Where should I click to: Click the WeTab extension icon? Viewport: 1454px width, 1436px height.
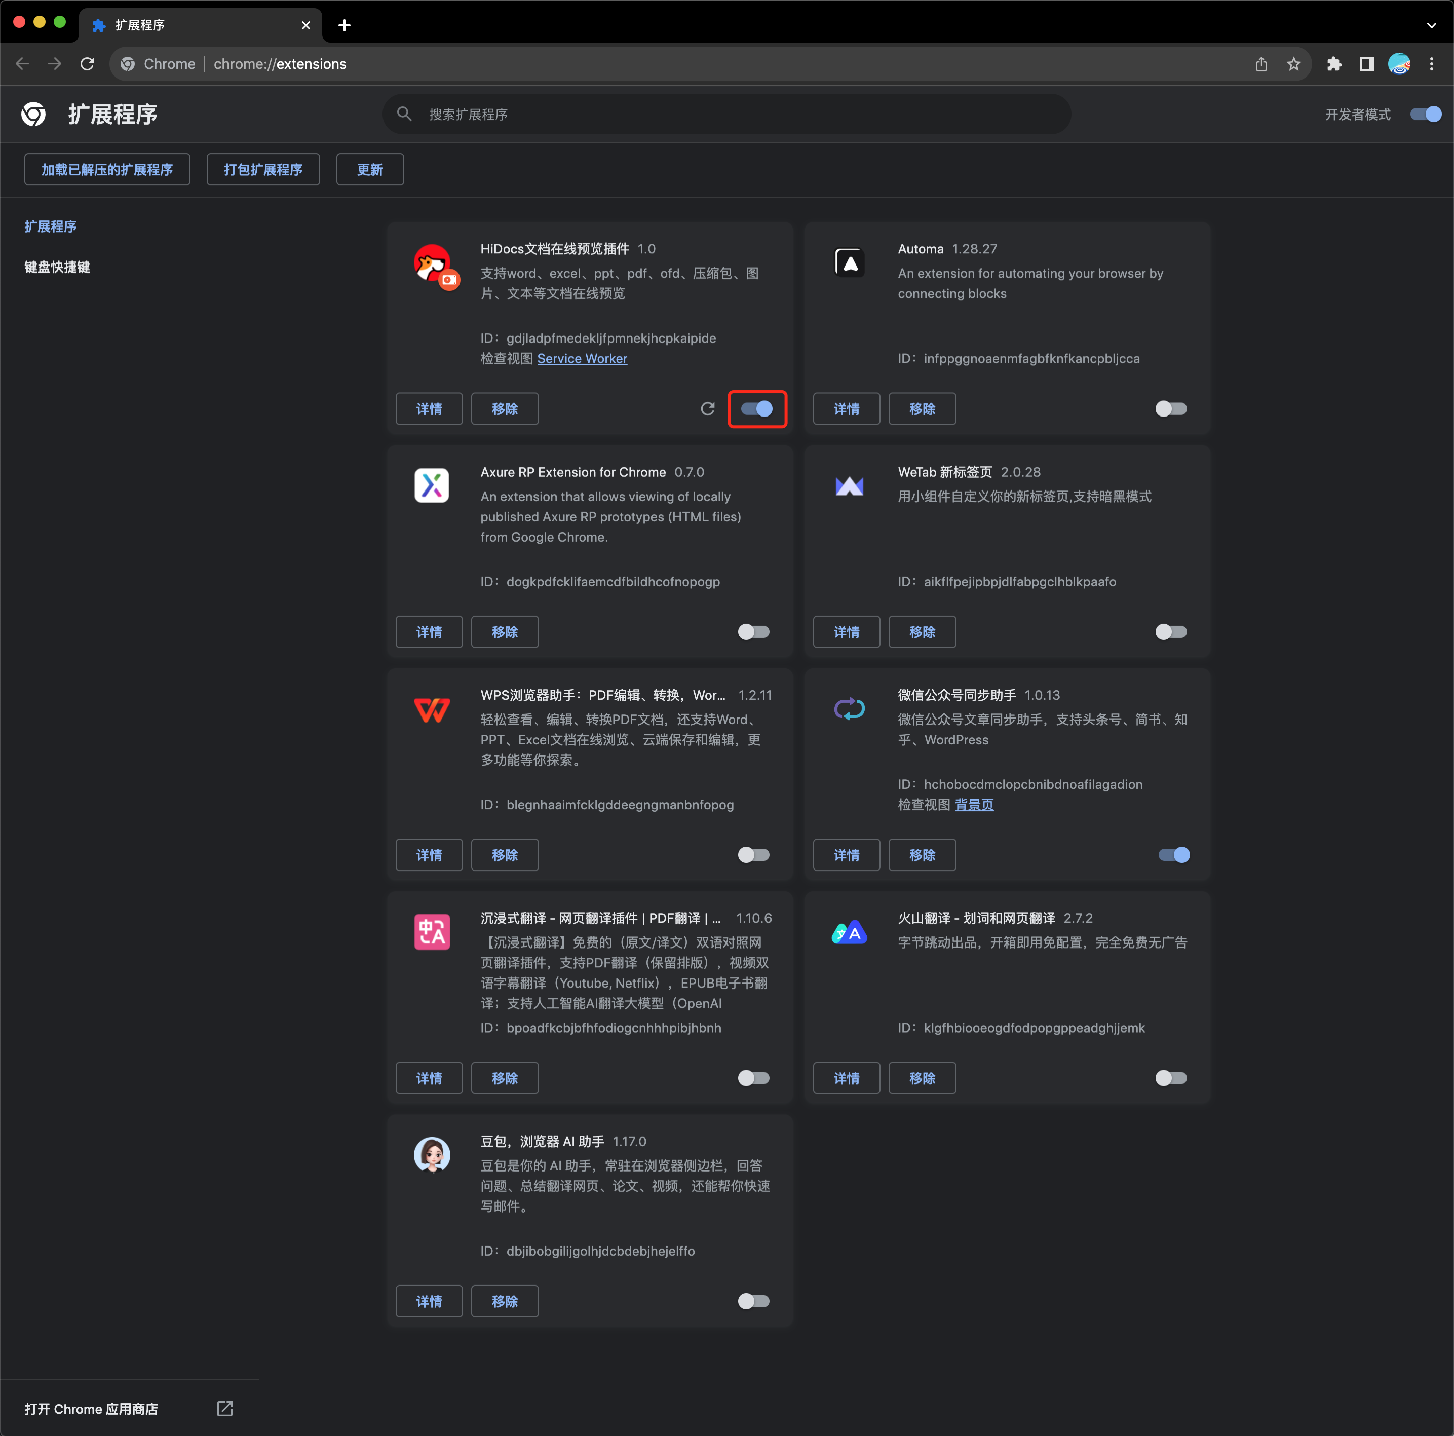[x=850, y=485]
